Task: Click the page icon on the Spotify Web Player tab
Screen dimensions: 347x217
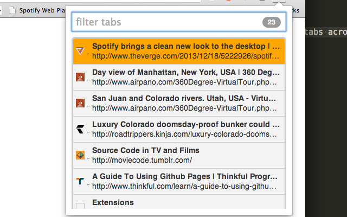Action: (x=13, y=10)
